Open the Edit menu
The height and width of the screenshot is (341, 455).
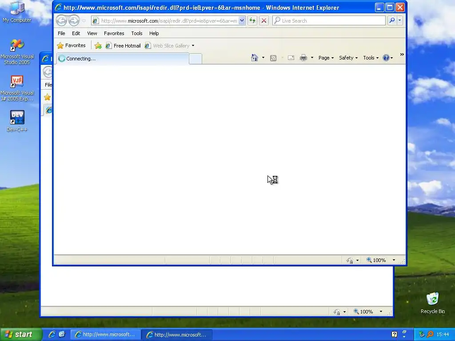point(76,33)
